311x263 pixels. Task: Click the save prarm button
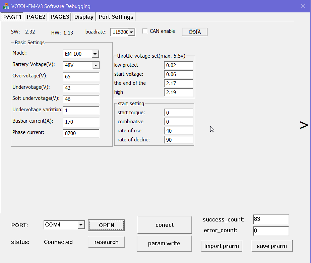(271, 246)
